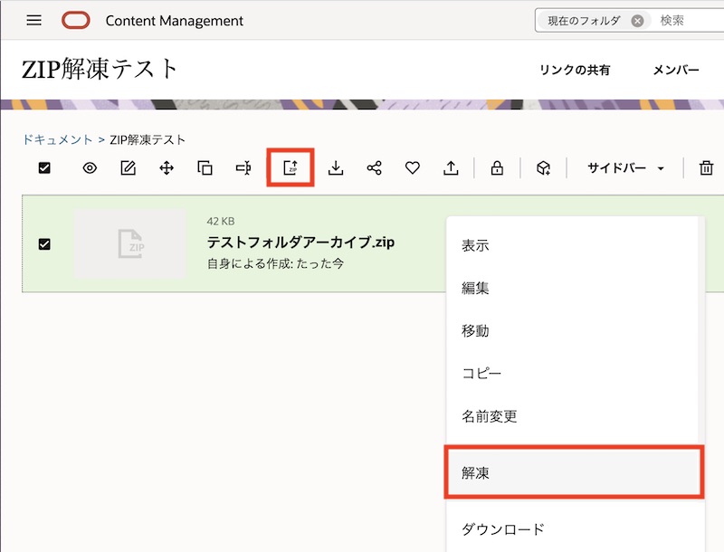
Task: Open the edit pencil icon
Action: coord(128,167)
